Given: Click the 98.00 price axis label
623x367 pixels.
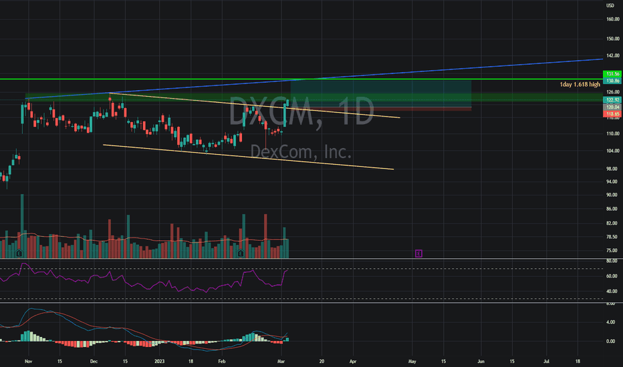Looking at the screenshot, I should pyautogui.click(x=613, y=169).
